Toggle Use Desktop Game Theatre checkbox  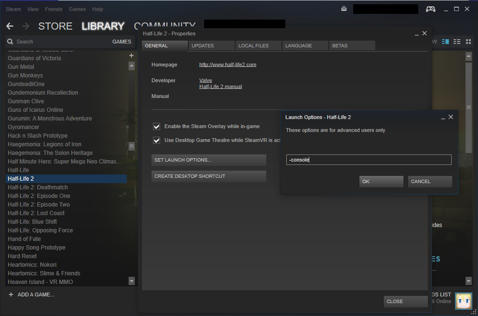coord(157,140)
